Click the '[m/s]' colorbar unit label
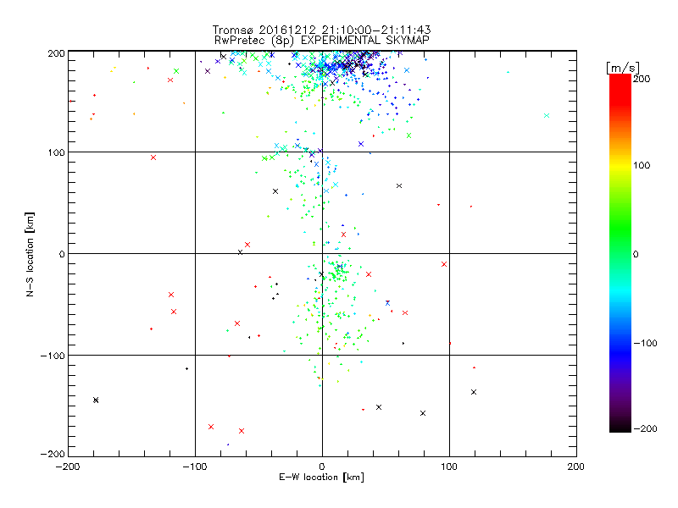Screen dimensions: 678x508 tap(623, 68)
